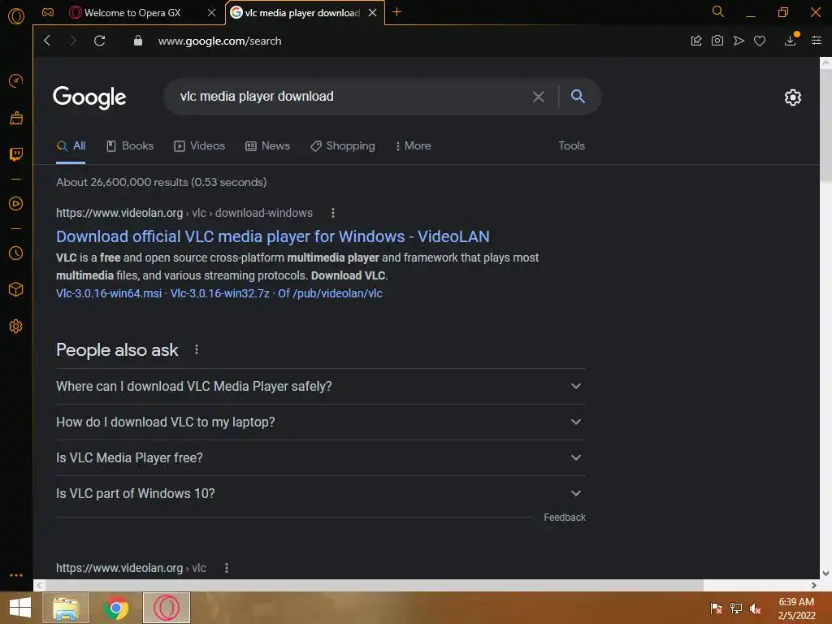Go back to previous page

click(x=47, y=41)
